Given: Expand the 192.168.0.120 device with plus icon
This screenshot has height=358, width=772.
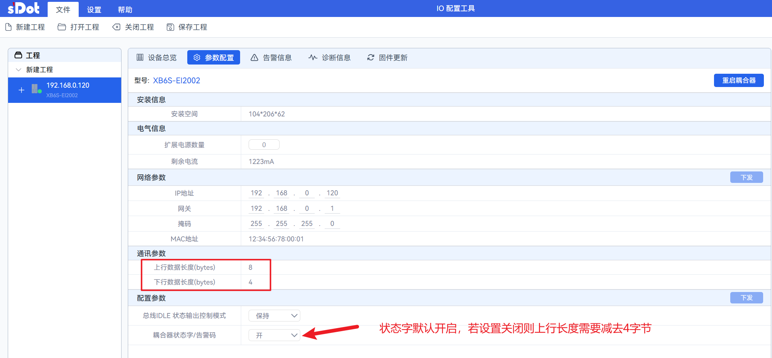Looking at the screenshot, I should pos(21,90).
